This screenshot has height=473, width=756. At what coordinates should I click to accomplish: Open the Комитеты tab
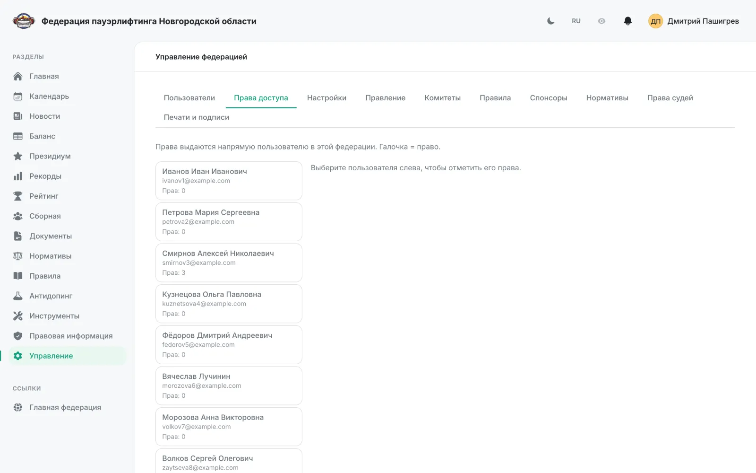pos(442,98)
